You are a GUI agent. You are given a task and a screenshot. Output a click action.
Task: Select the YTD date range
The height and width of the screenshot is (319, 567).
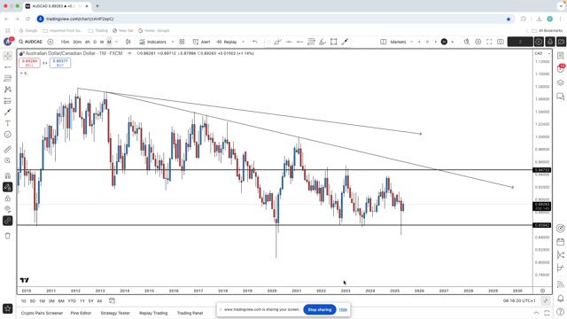tap(72, 301)
